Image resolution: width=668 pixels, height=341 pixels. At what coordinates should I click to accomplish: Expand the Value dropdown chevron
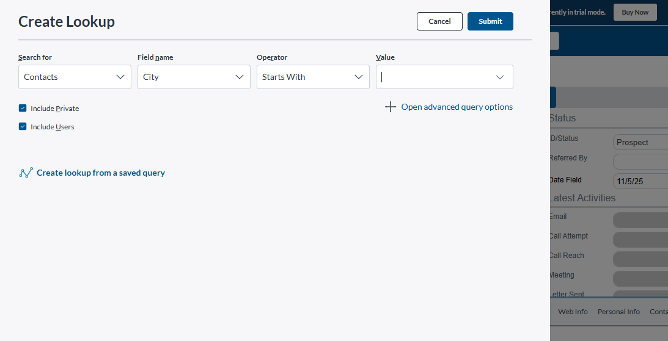coord(500,77)
